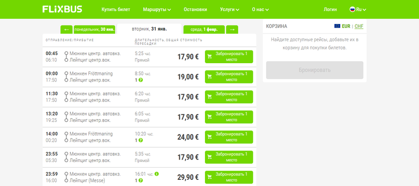This screenshot has height=186, width=419.
Task: Click the FlixBus logo
Action: point(62,9)
